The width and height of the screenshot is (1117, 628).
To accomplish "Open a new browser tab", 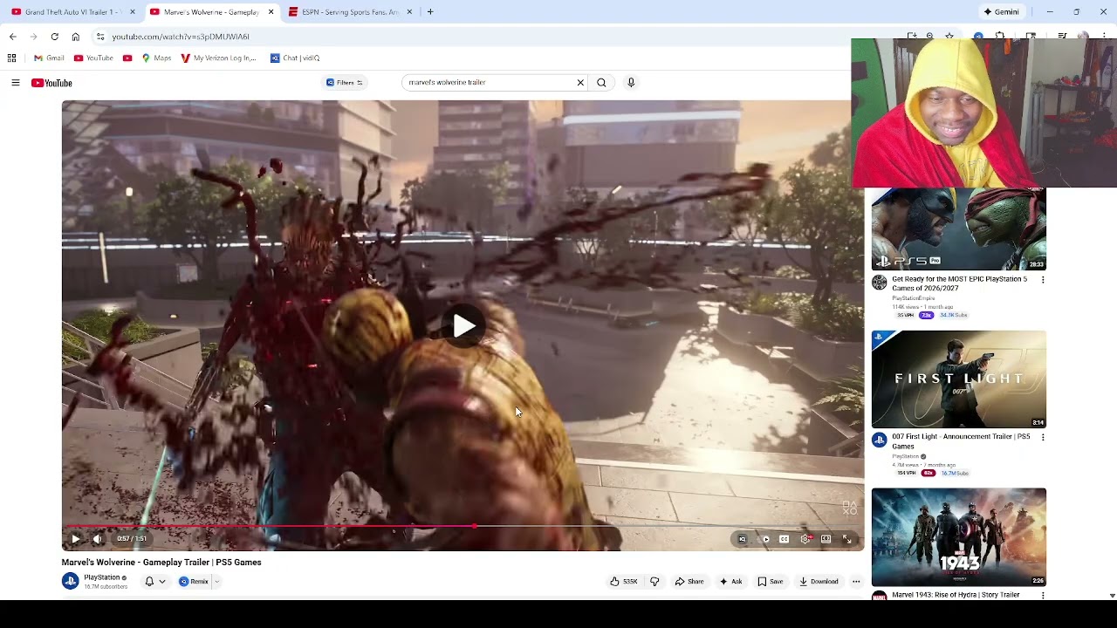I will (x=429, y=12).
